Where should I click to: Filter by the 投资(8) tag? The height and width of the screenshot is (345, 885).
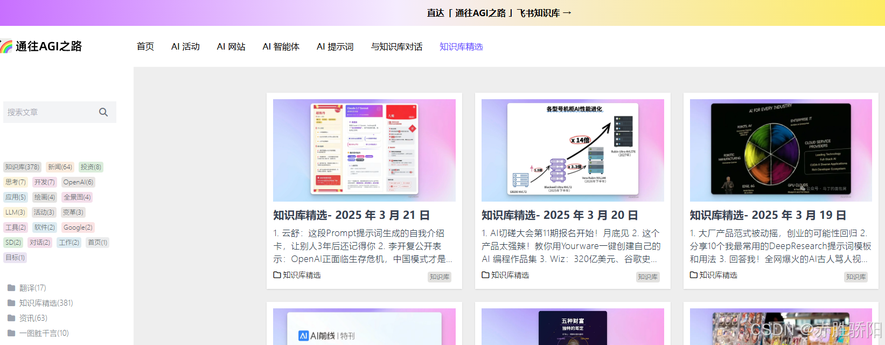click(90, 167)
